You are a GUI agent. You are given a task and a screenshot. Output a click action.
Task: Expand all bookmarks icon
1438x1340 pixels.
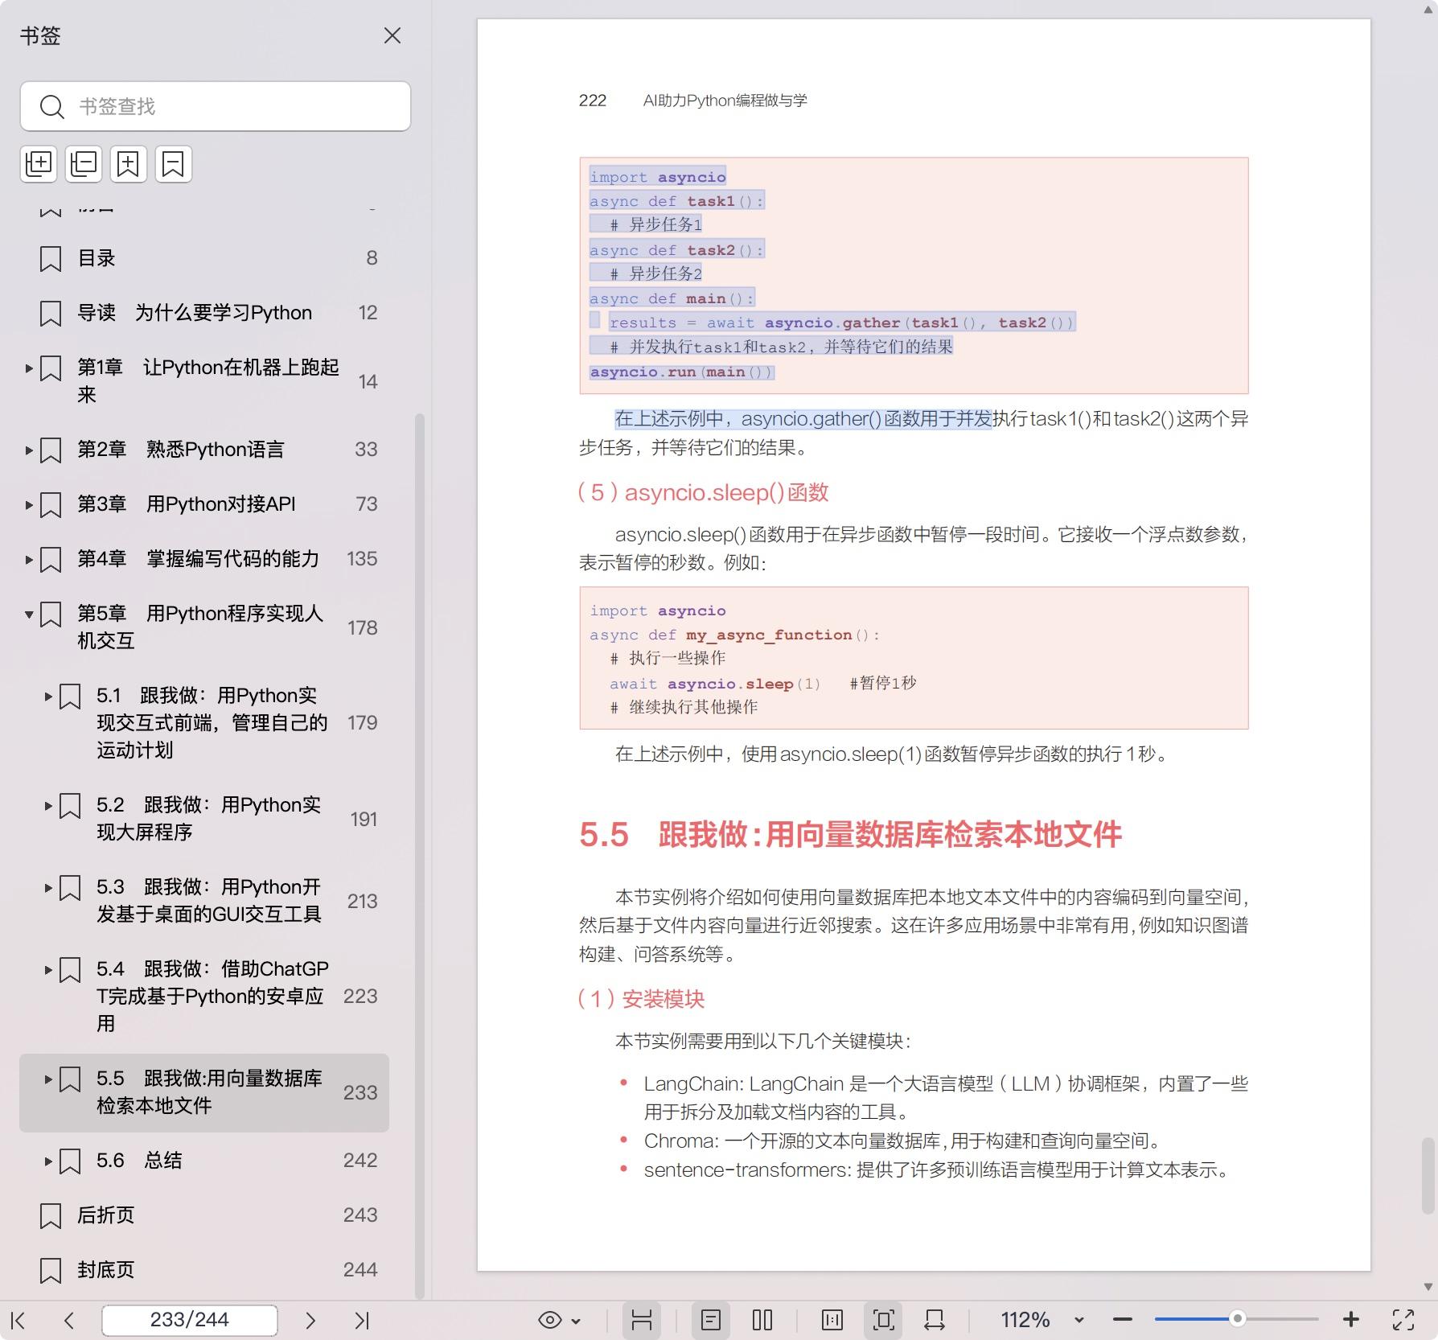(x=39, y=164)
